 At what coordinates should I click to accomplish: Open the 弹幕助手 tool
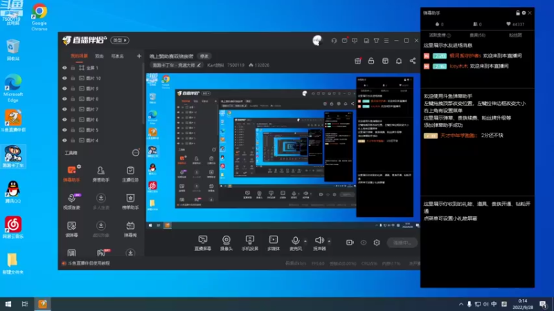click(71, 173)
